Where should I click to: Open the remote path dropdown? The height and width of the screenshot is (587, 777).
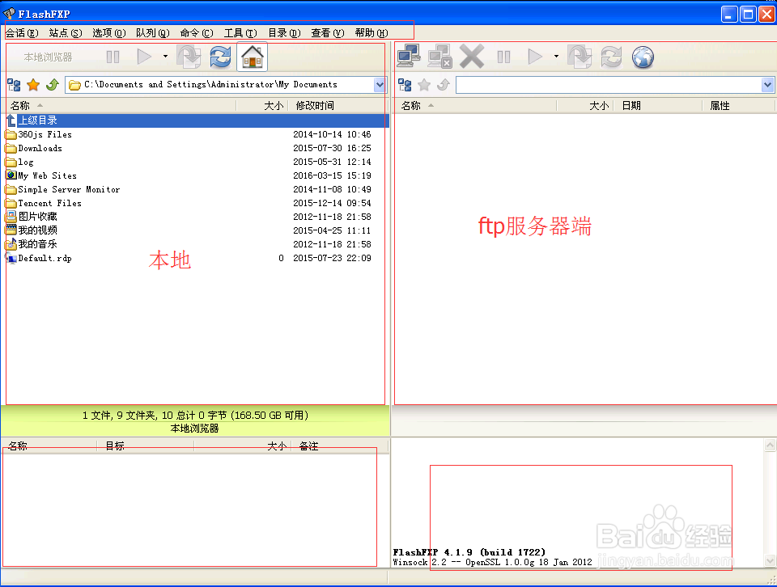point(767,85)
